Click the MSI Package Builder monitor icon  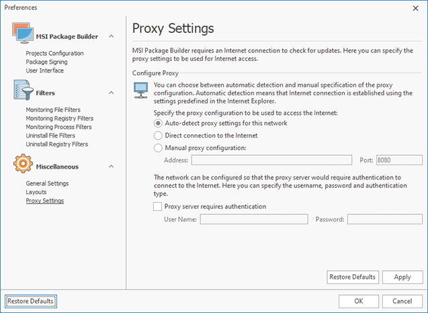(x=23, y=34)
